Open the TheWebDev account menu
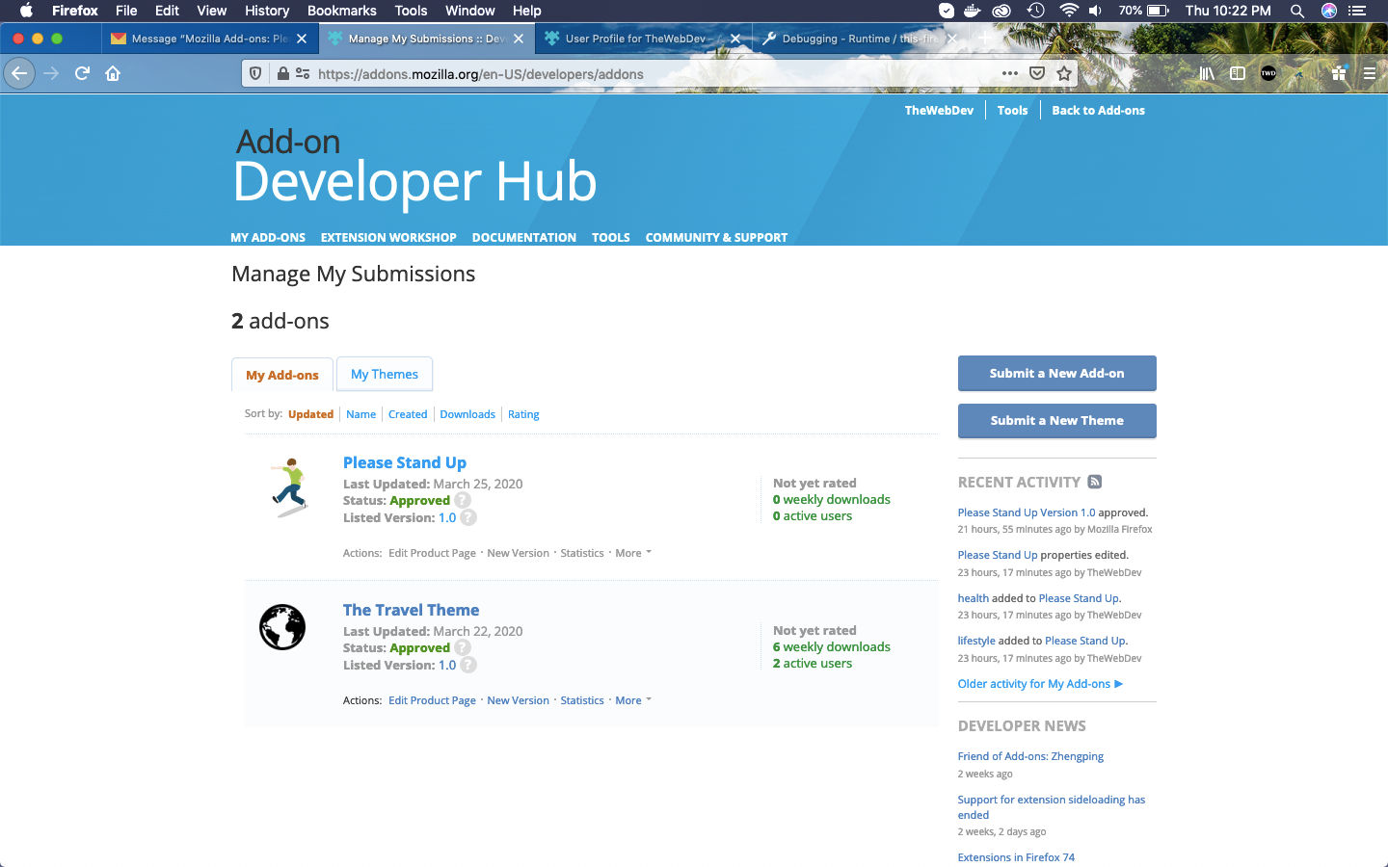This screenshot has width=1388, height=867. pyautogui.click(x=939, y=111)
